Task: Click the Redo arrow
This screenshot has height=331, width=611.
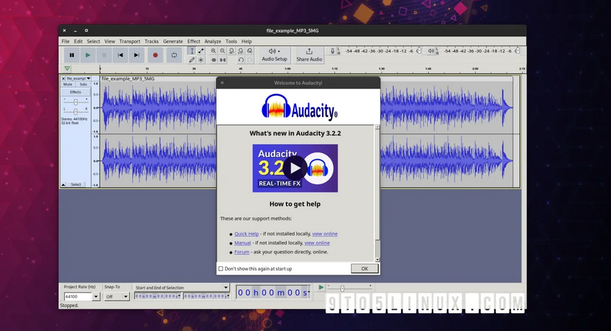Action: coord(250,60)
